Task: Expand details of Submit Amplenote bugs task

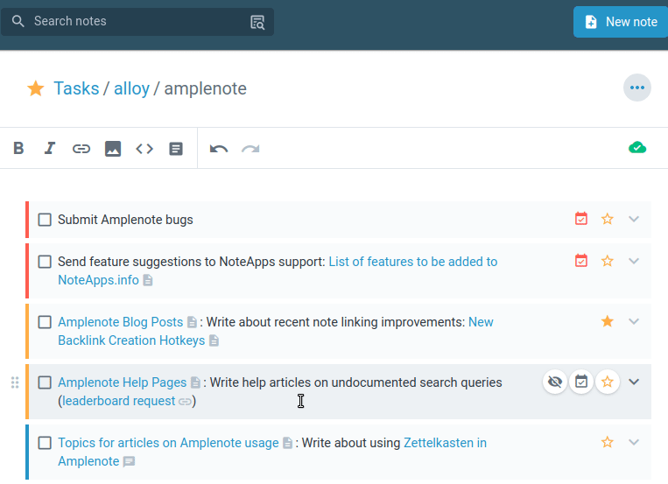Action: [x=634, y=219]
